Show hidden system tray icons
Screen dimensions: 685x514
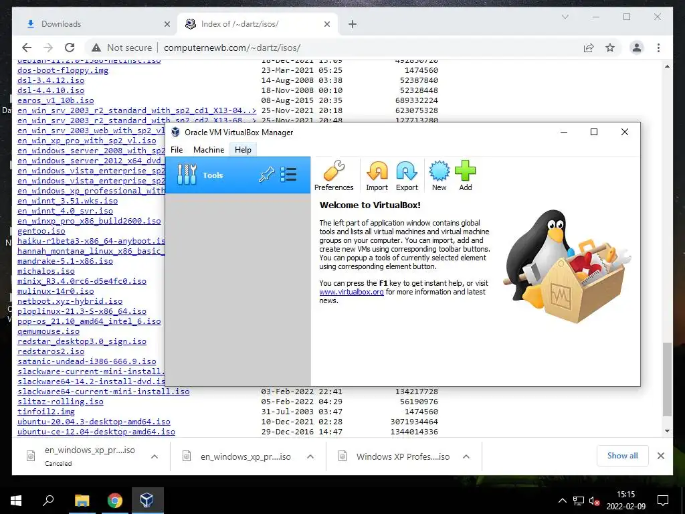click(x=562, y=501)
